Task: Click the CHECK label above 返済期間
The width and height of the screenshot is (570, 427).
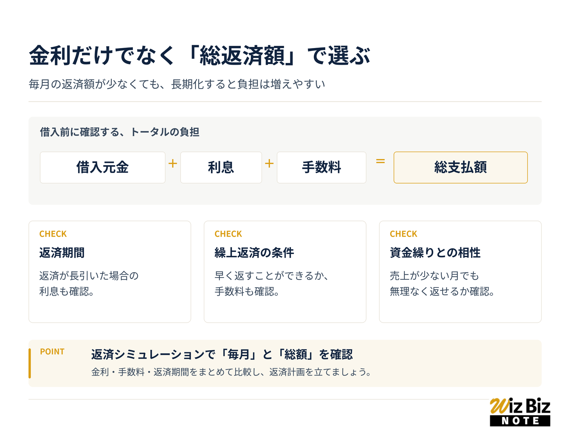Action: (53, 234)
